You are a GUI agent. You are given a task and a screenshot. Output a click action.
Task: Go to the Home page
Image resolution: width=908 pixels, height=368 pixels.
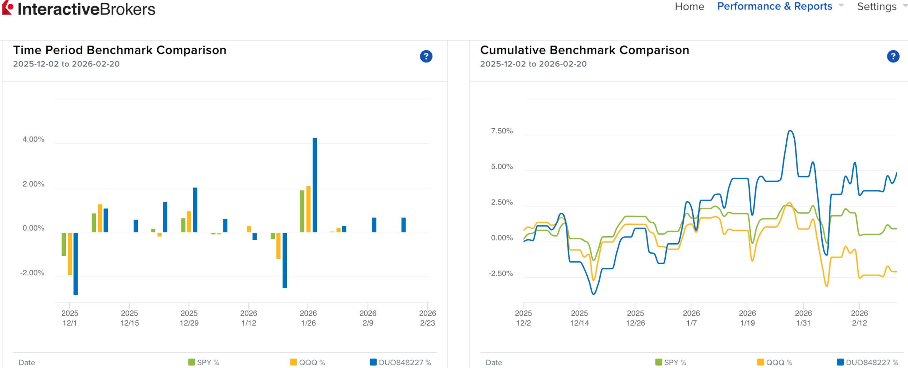click(689, 6)
